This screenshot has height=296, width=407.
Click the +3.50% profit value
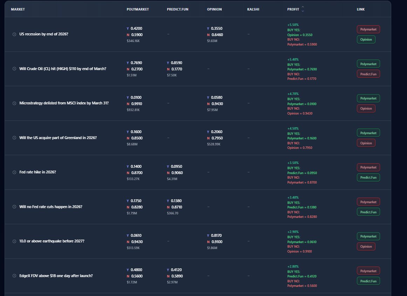coord(293,163)
